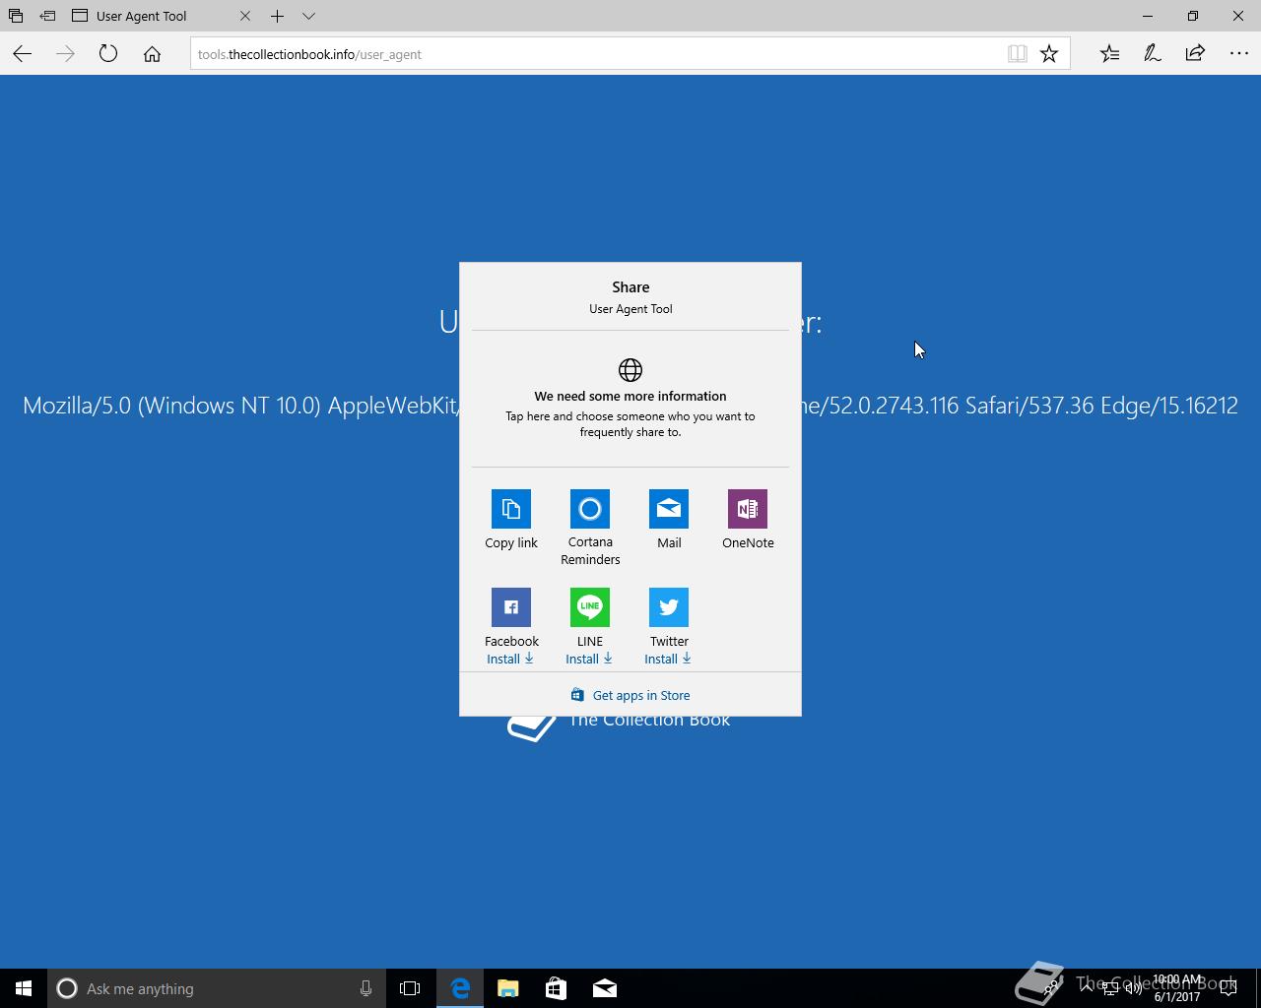Select the Facebook share icon
The image size is (1261, 1008).
point(511,607)
